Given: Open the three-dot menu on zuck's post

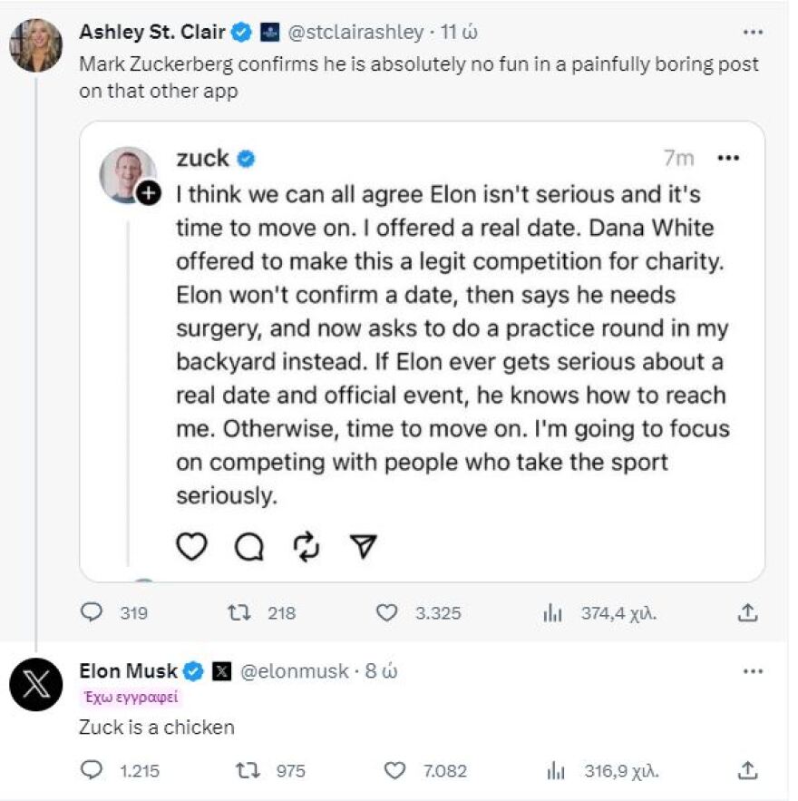Looking at the screenshot, I should (x=728, y=159).
